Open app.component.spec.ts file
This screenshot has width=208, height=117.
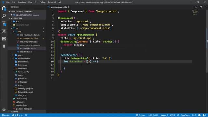(x=30, y=45)
